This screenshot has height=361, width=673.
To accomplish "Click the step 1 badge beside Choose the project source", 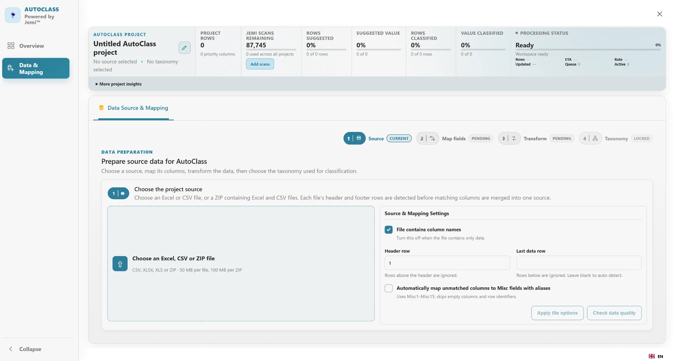I will pyautogui.click(x=118, y=193).
